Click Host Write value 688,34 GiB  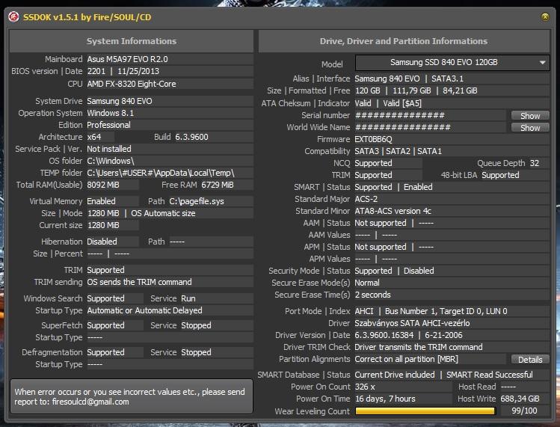520,399
